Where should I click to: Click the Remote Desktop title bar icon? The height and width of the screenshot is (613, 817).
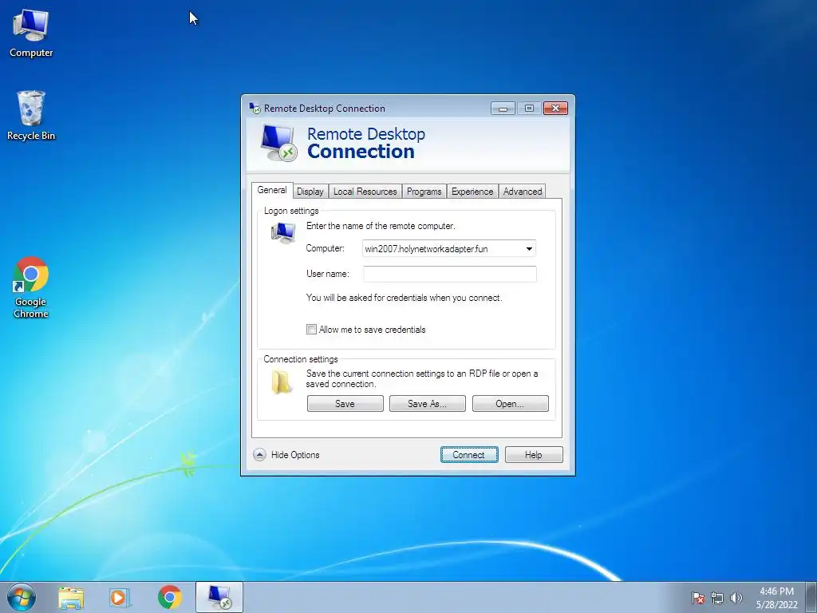(255, 108)
